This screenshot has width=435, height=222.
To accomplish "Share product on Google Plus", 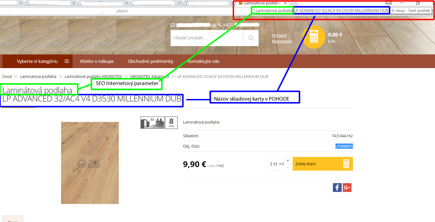I will 347,188.
